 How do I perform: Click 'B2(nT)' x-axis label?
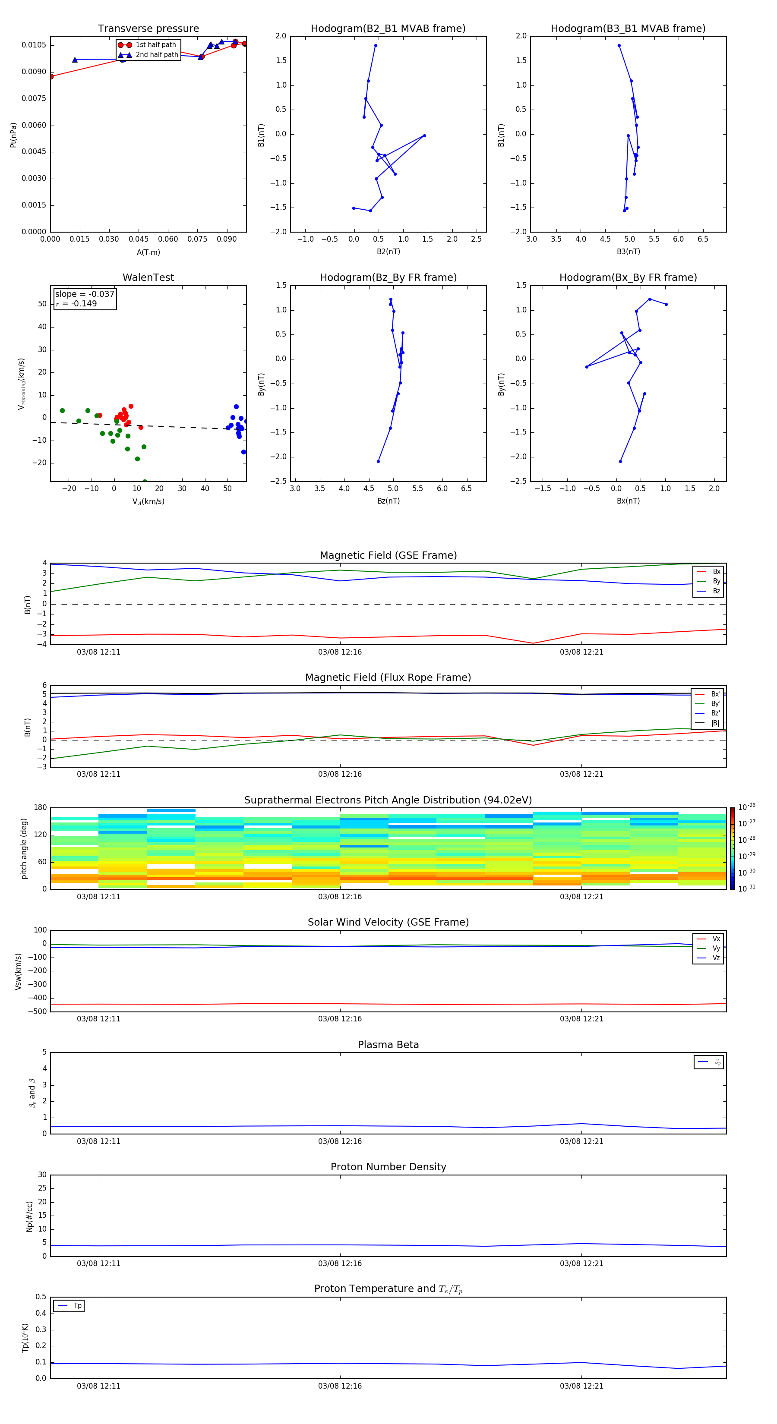(388, 252)
